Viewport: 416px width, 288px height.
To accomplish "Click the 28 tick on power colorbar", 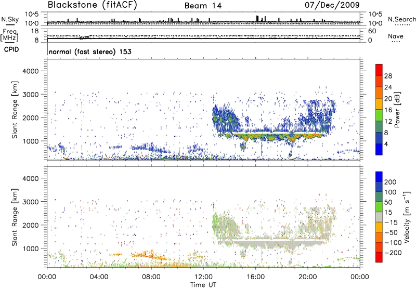I will tap(388, 76).
